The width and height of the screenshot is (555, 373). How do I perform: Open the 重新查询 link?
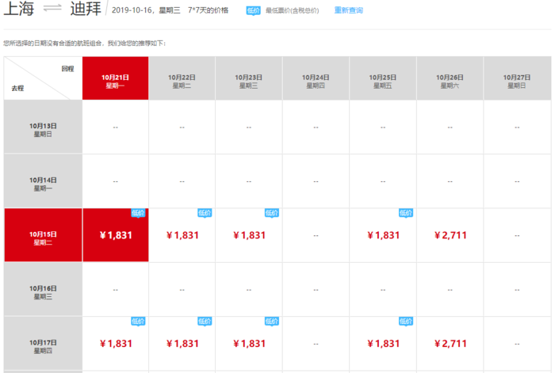tap(347, 11)
